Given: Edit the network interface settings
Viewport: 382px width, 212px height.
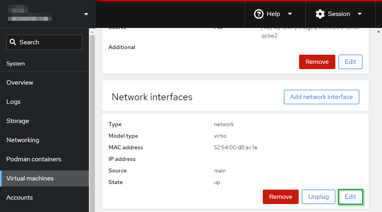Looking at the screenshot, I should click(x=350, y=197).
